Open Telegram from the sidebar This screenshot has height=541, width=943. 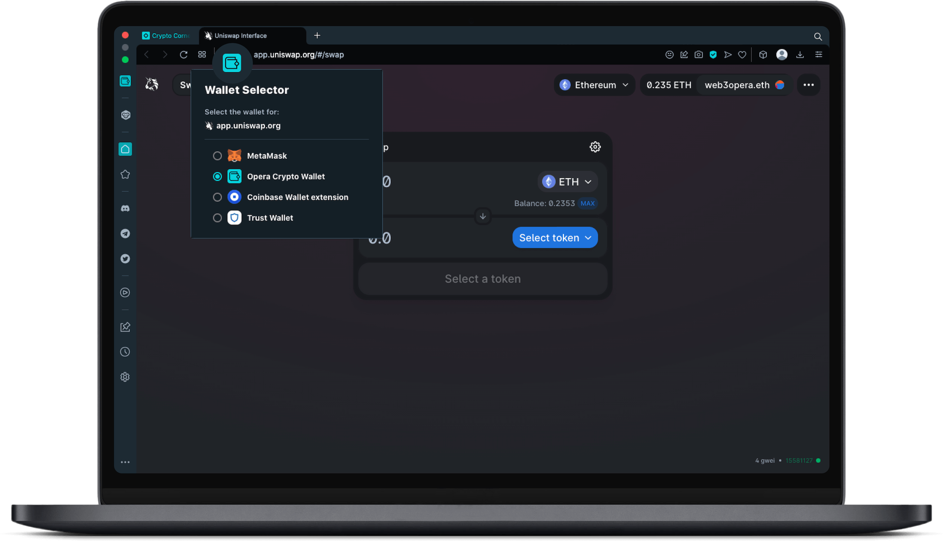125,233
